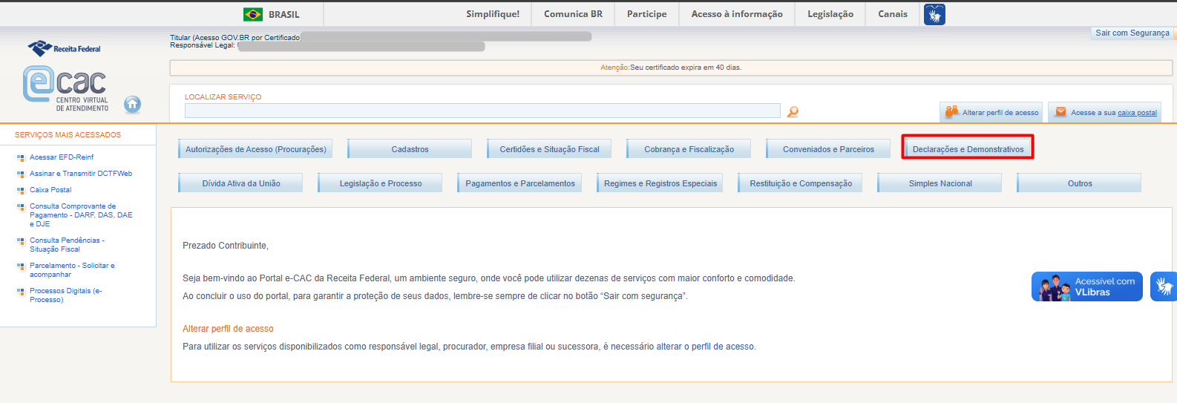The width and height of the screenshot is (1177, 403).
Task: Click the home icon beside e-CAC logo
Action: point(132,104)
